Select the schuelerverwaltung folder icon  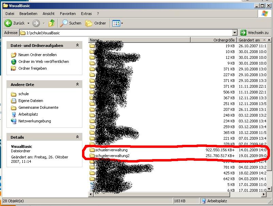(92, 150)
